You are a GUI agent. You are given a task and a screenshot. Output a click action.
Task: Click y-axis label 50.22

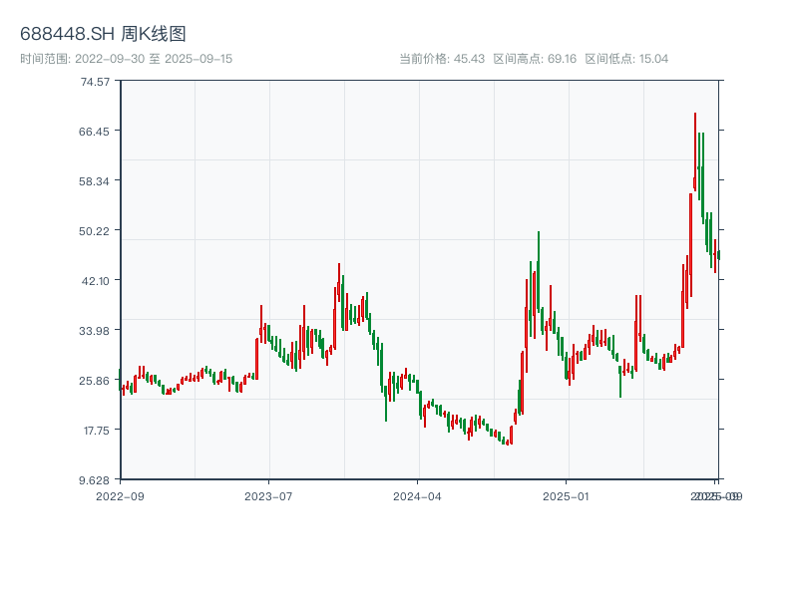(94, 231)
